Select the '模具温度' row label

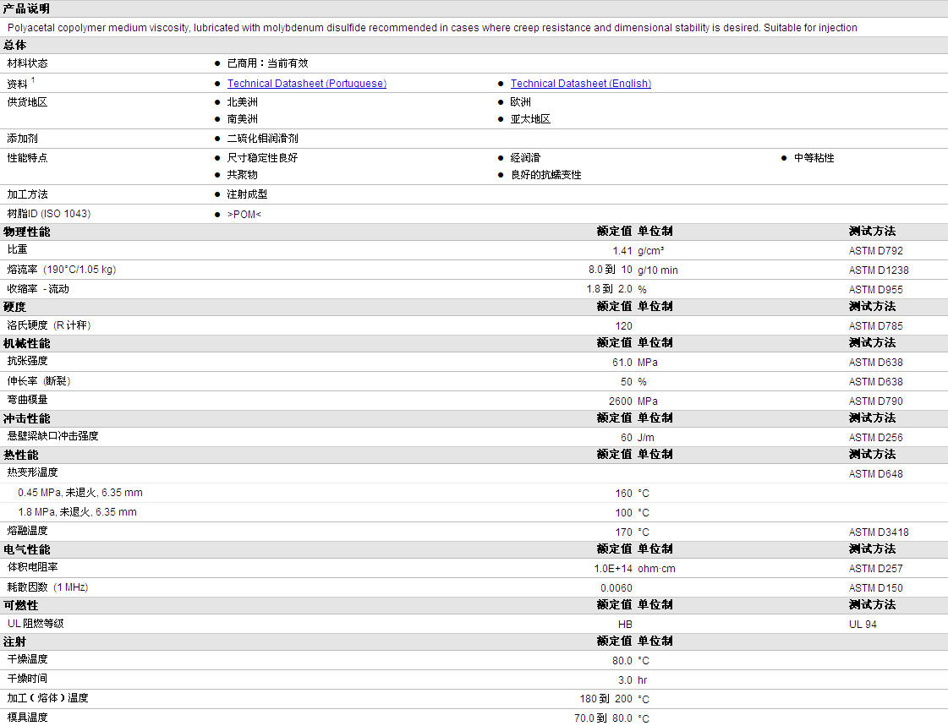pos(27,717)
